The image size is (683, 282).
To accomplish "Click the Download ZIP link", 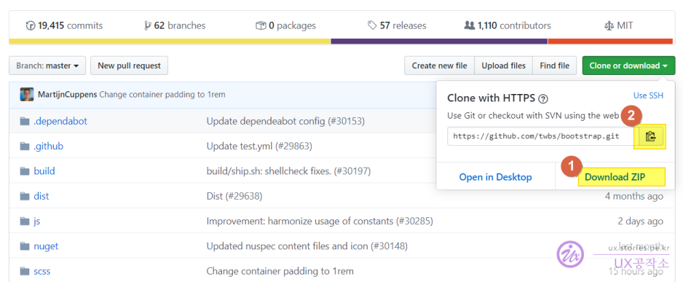I will 615,177.
